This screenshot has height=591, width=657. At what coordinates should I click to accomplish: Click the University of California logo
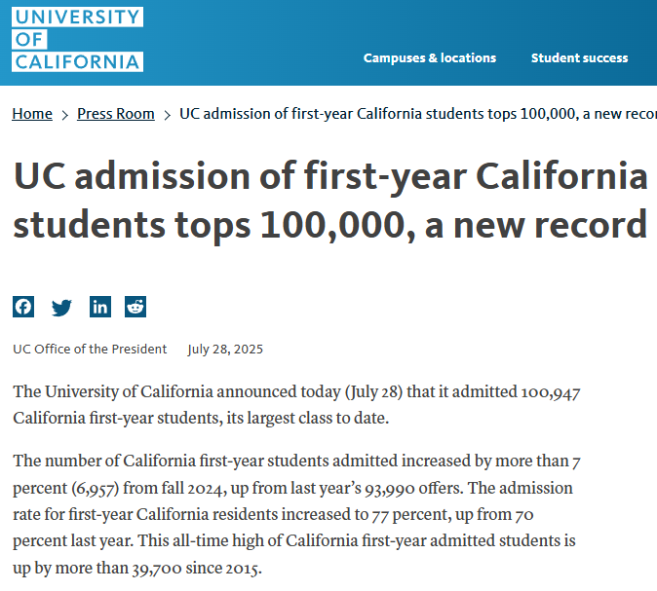click(78, 39)
